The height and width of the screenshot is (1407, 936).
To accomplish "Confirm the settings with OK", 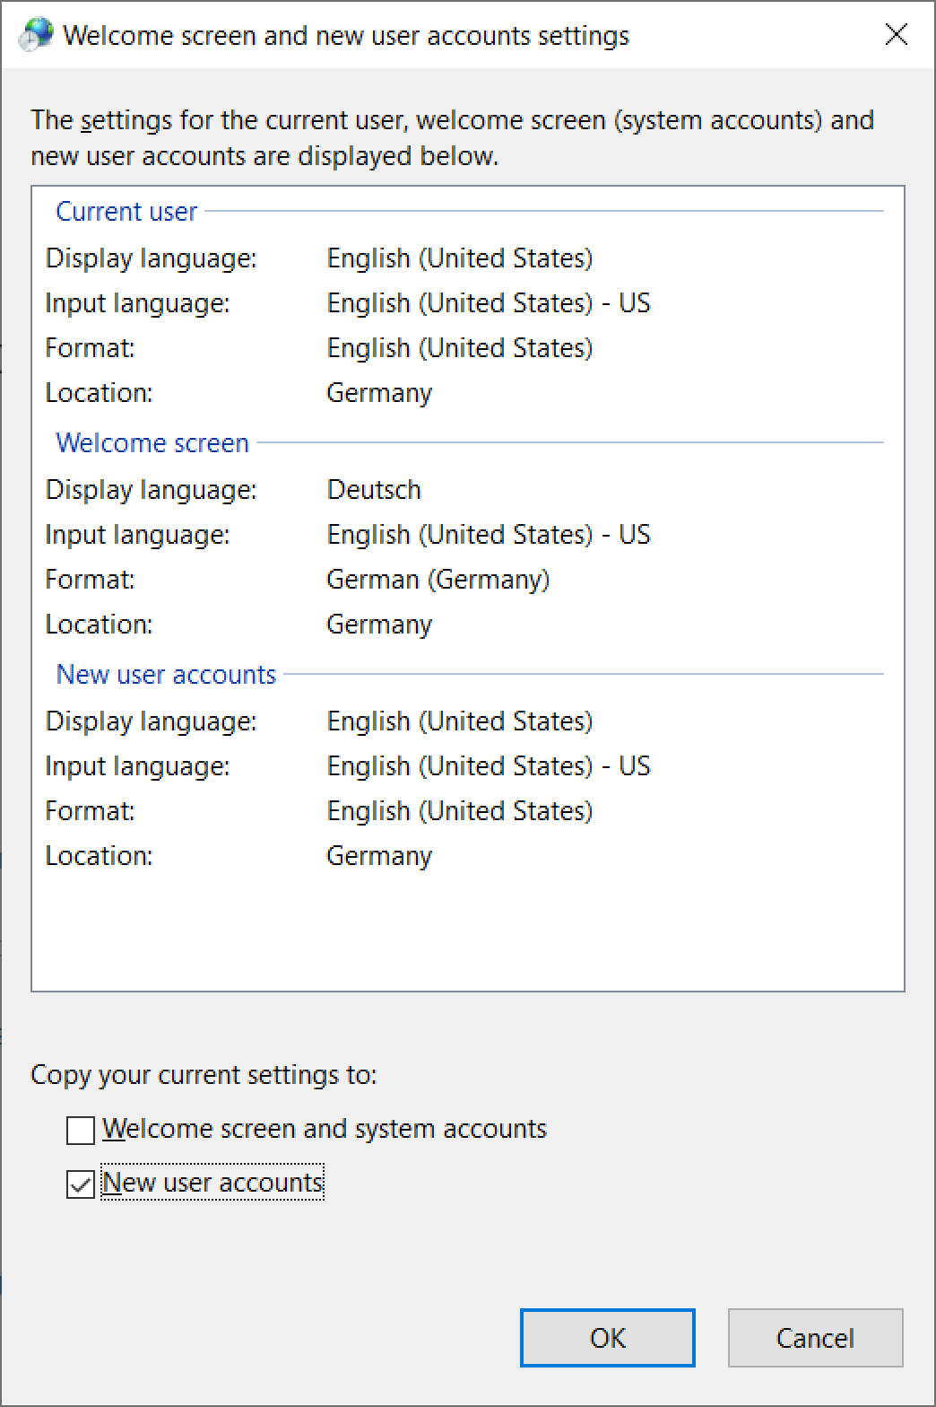I will click(x=607, y=1338).
